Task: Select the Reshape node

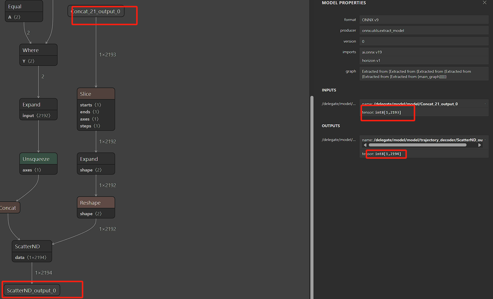Action: coord(96,203)
